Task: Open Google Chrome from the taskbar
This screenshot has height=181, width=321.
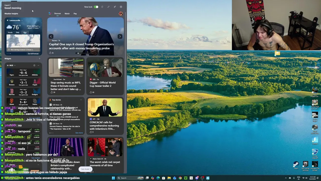Action: tap(180, 178)
